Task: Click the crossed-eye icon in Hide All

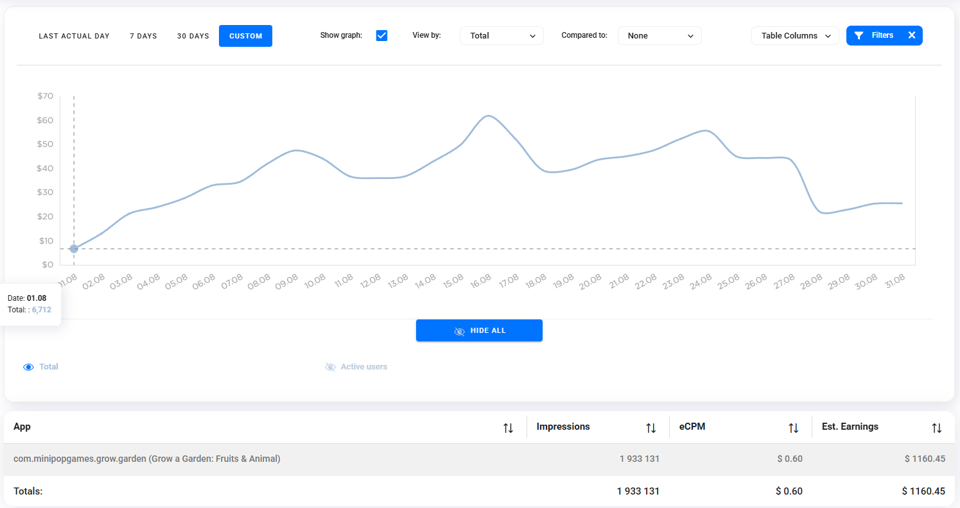Action: click(459, 331)
